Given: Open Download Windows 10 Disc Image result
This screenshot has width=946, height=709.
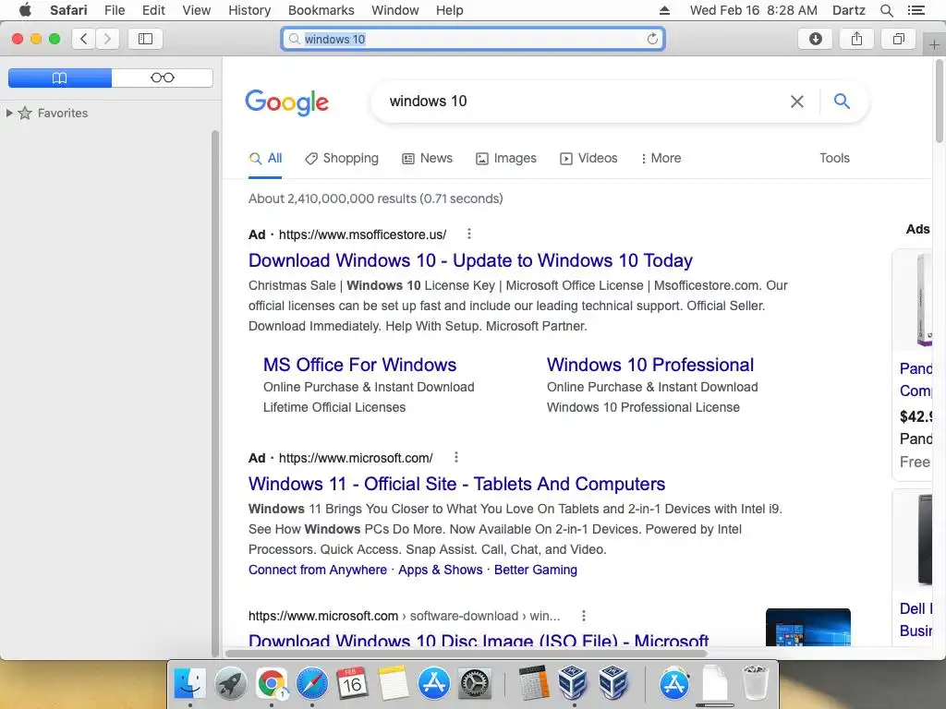Looking at the screenshot, I should click(479, 640).
